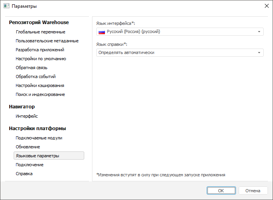Select Обработка событий in sidebar
This screenshot has width=273, height=200.
36,77
